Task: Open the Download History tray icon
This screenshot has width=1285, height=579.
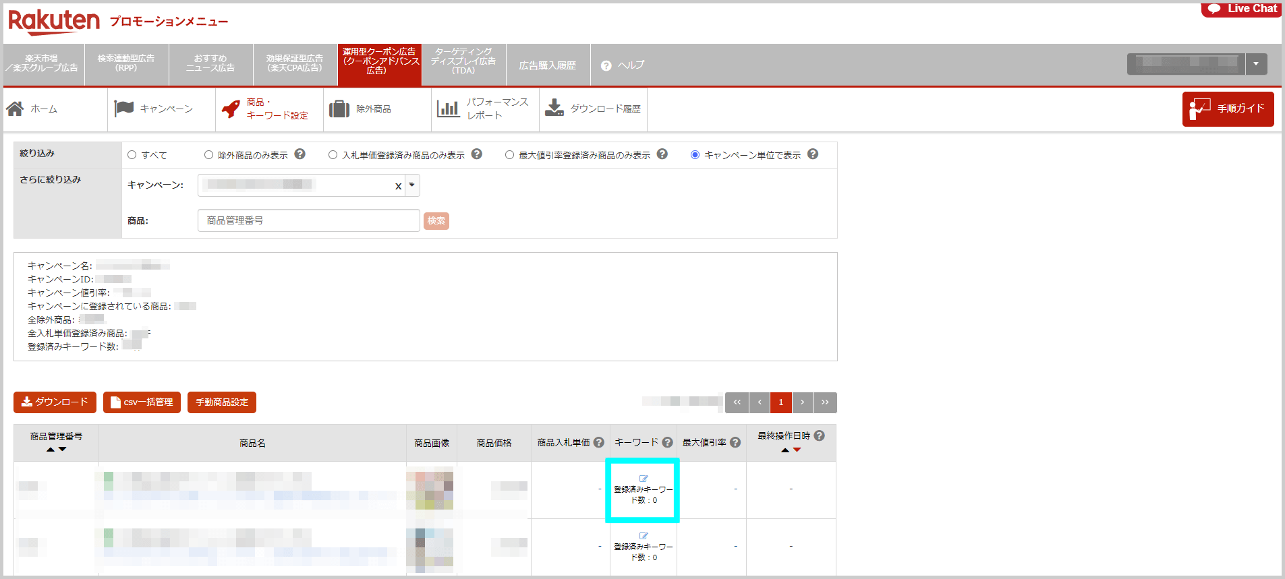Action: tap(554, 109)
